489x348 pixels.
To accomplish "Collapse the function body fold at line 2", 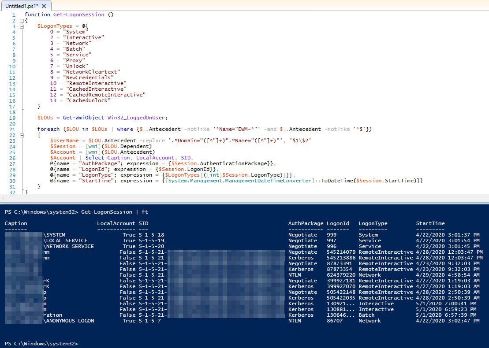I will [x=22, y=21].
